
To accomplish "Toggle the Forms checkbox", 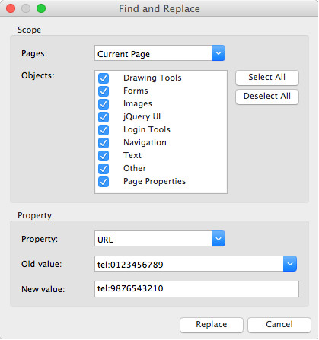I will click(104, 91).
